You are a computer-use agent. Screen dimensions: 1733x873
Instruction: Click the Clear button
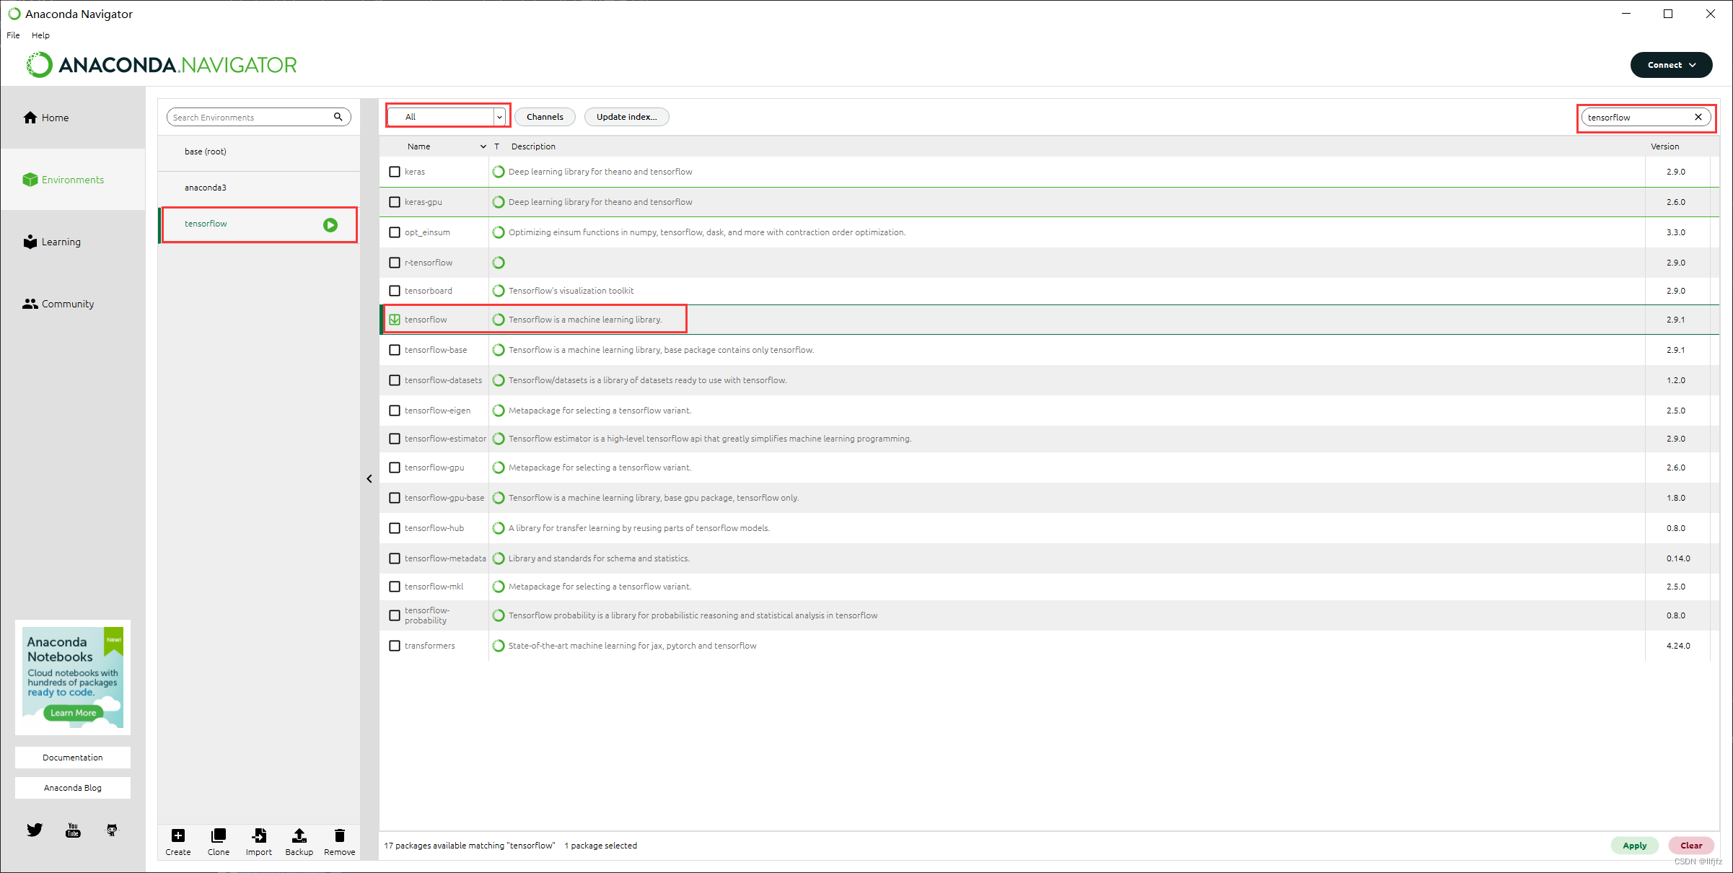click(x=1691, y=846)
